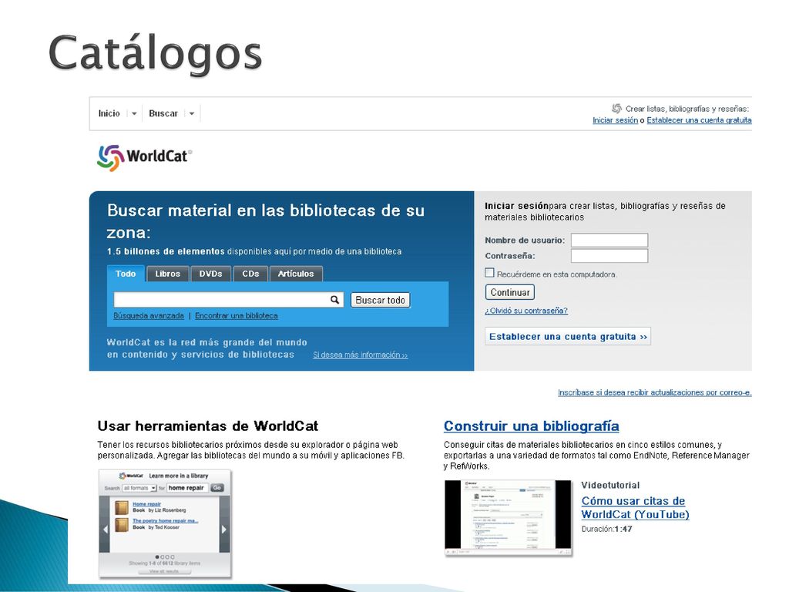Screen dimensions: 789x592
Task: Open the Home repair book link
Action: coord(146,504)
